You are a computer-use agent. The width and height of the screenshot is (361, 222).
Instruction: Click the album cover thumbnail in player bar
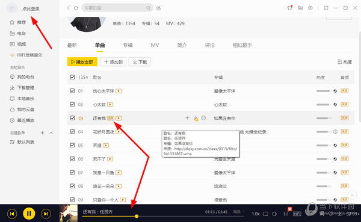coord(69,213)
